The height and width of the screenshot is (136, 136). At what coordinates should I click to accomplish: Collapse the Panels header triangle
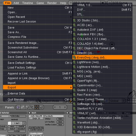tap(1, 107)
